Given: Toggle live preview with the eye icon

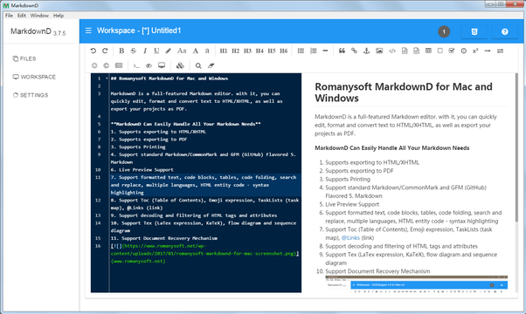Looking at the screenshot, I should click(149, 65).
